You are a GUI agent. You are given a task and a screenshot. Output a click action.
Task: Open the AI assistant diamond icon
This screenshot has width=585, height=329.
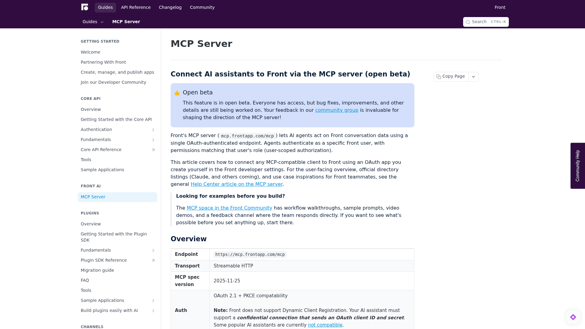[573, 317]
